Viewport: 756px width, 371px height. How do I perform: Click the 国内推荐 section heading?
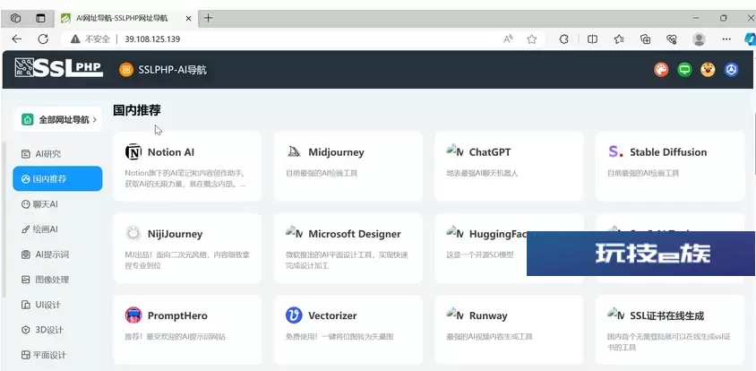click(137, 110)
